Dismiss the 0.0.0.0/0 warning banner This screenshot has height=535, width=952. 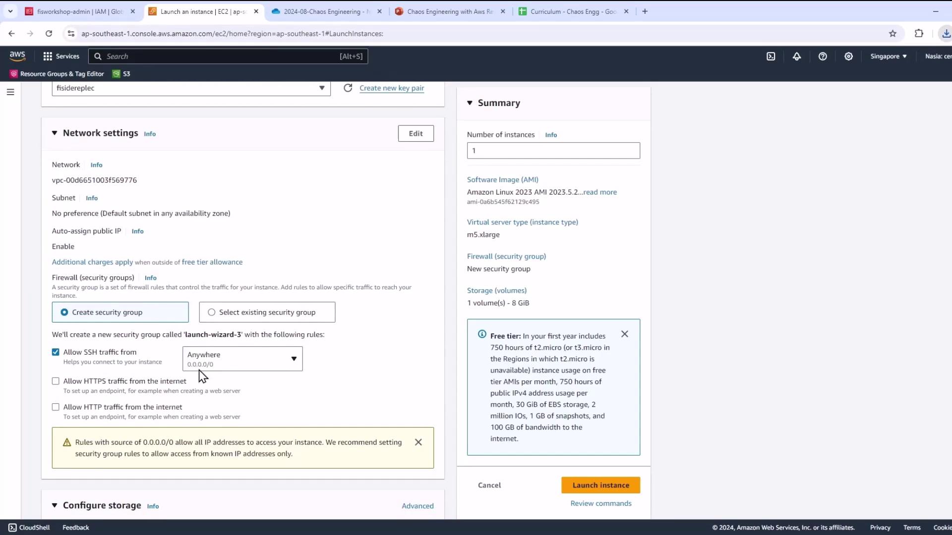(418, 442)
